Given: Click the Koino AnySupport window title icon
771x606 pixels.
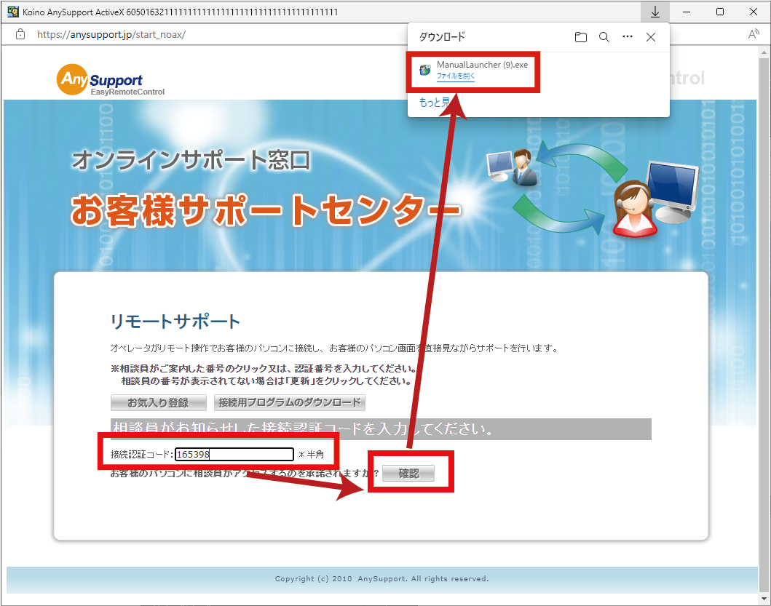Looking at the screenshot, I should (x=13, y=12).
